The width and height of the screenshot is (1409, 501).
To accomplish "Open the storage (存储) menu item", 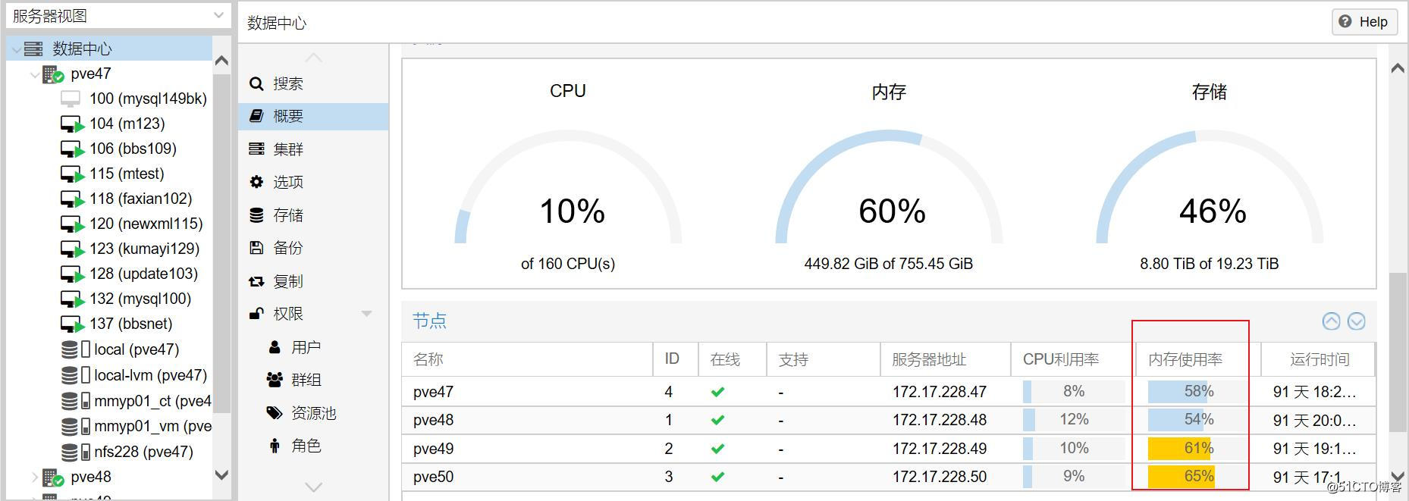I will (288, 215).
